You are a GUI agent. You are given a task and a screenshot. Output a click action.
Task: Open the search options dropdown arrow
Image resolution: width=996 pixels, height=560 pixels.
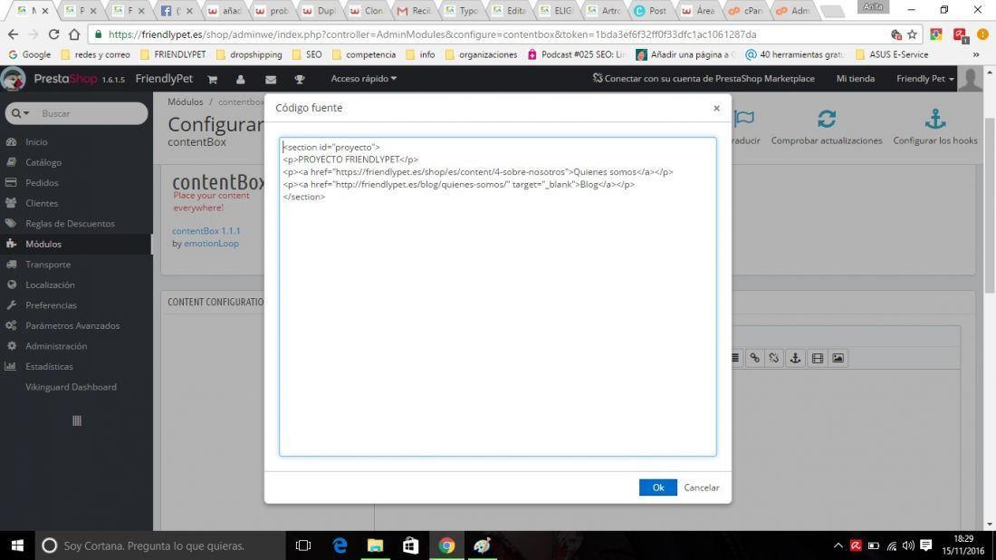(20, 113)
